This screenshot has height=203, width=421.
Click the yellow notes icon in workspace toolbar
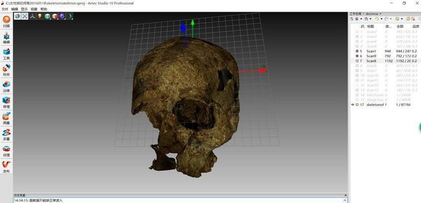click(408, 19)
